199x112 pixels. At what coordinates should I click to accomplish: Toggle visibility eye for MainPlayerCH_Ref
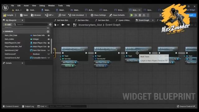(x=49, y=43)
